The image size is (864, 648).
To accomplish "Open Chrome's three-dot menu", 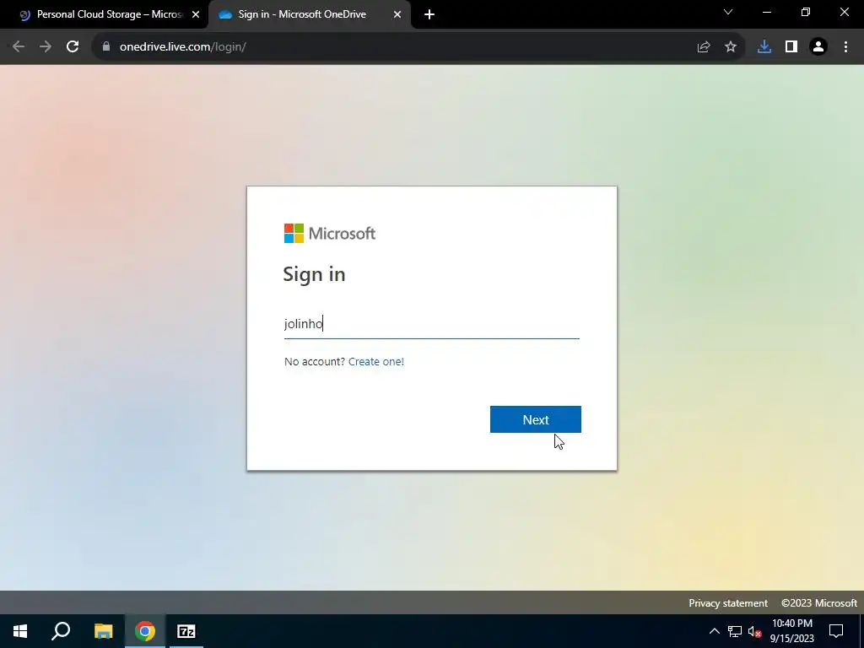I will (845, 47).
